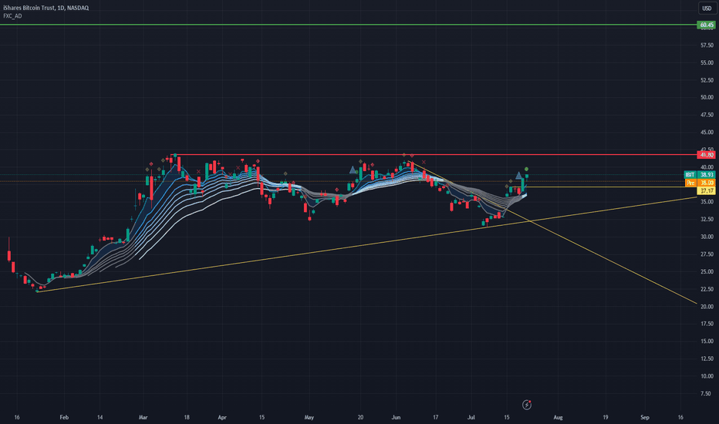Click the orange Pre market label
This screenshot has width=719, height=424.
690,183
